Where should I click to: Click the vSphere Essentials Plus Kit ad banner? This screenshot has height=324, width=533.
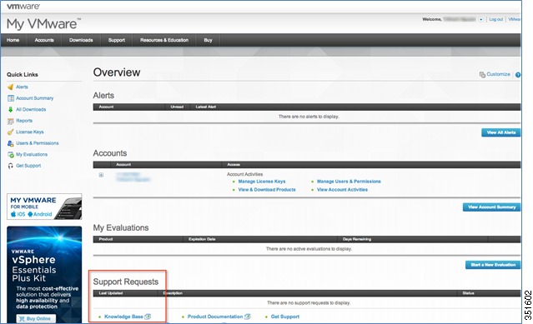pos(44,274)
